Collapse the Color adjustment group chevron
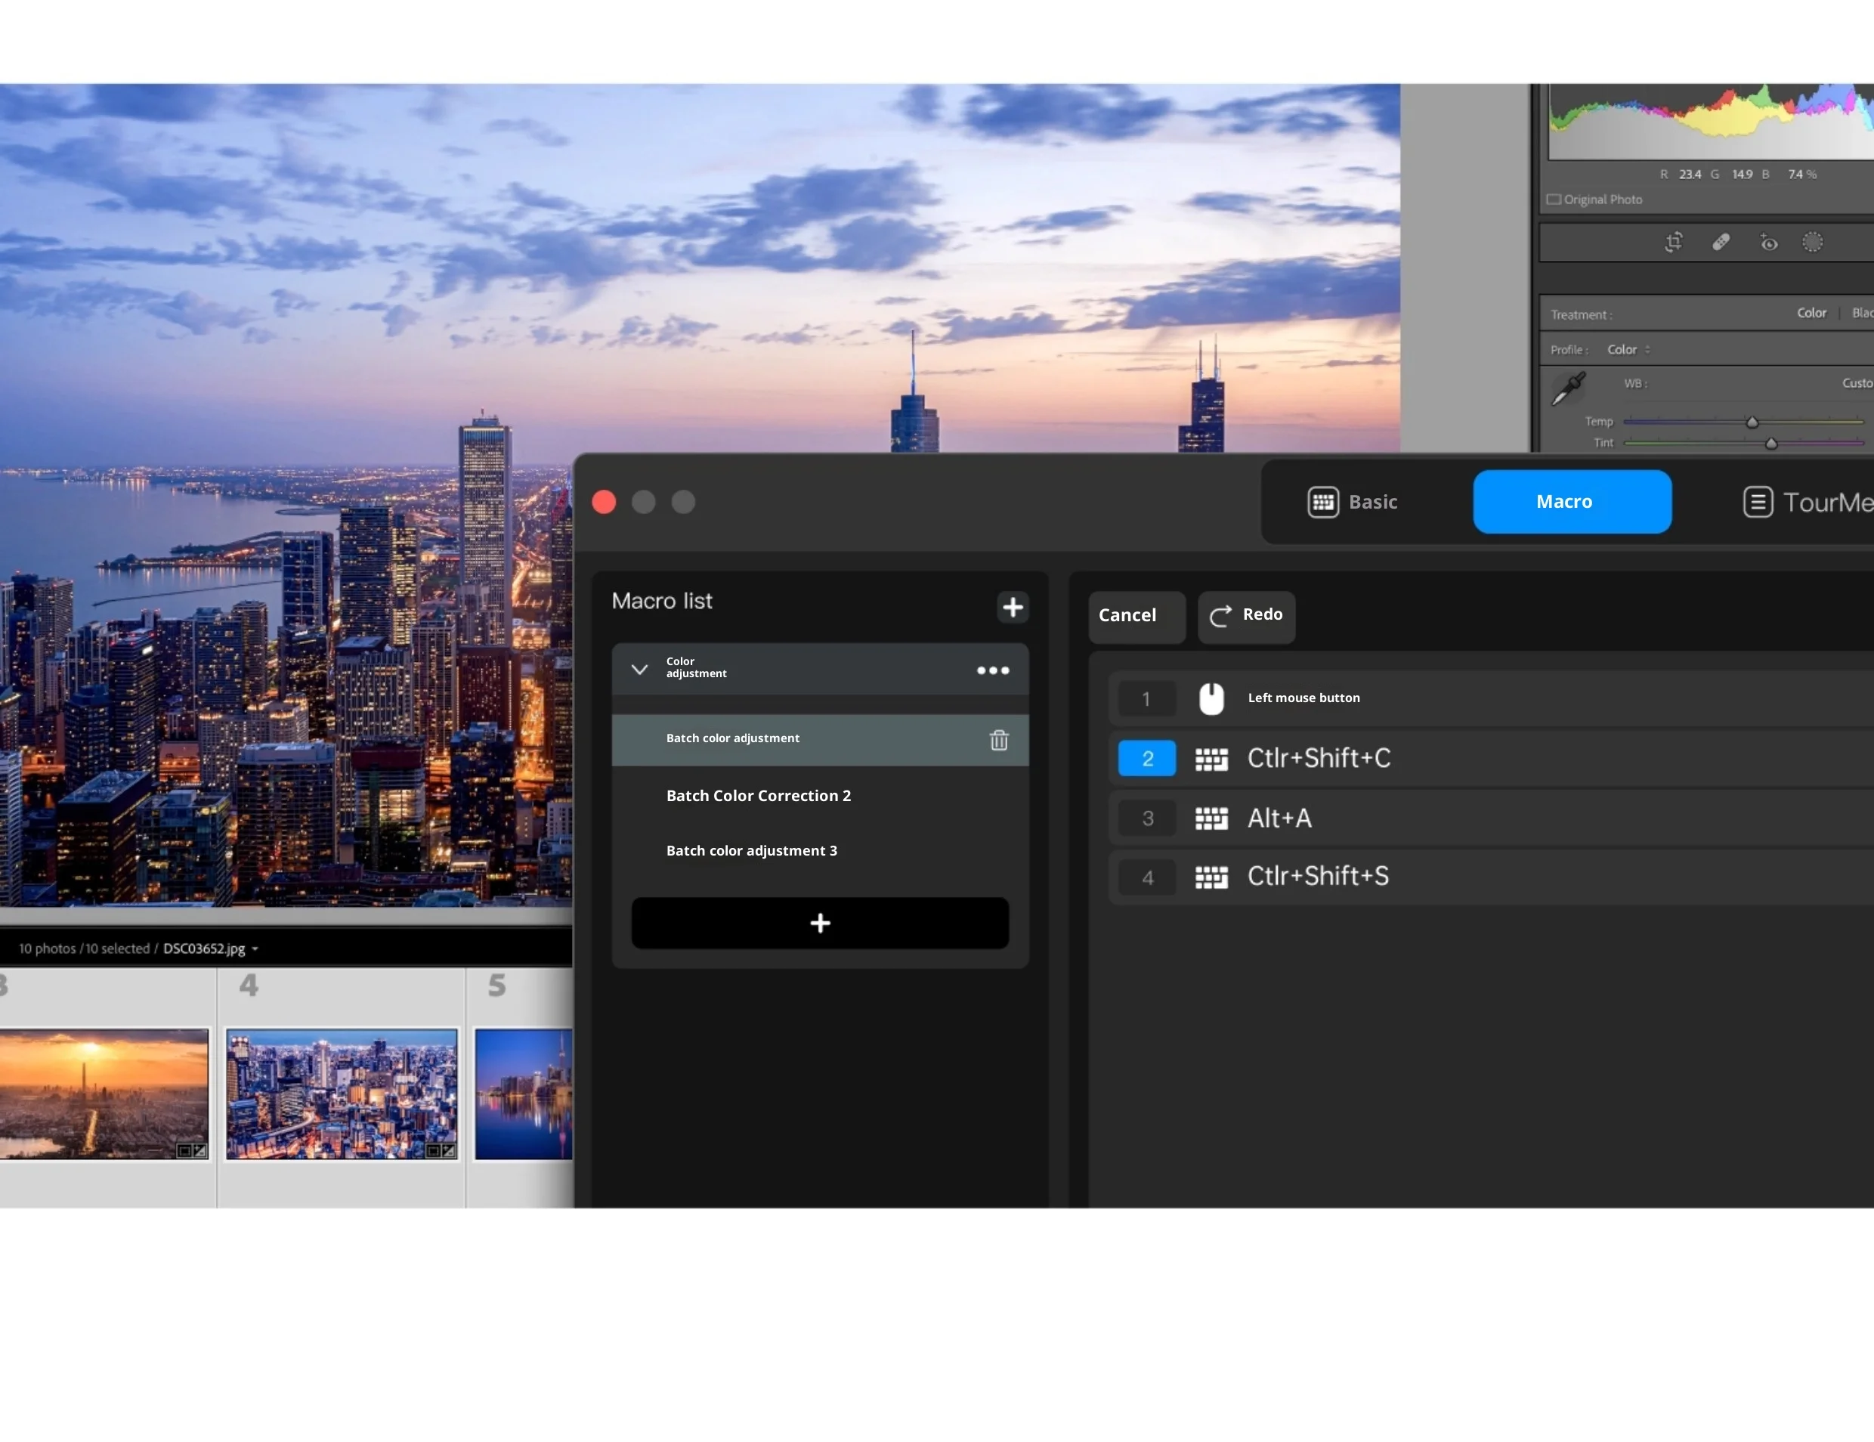 tap(639, 669)
